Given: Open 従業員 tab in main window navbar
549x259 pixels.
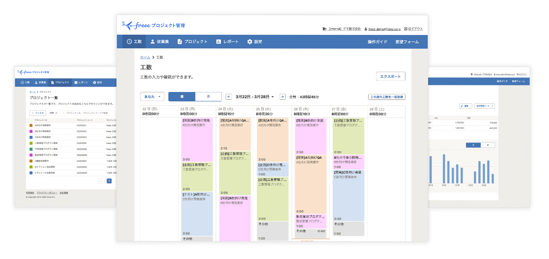Looking at the screenshot, I should (x=160, y=42).
